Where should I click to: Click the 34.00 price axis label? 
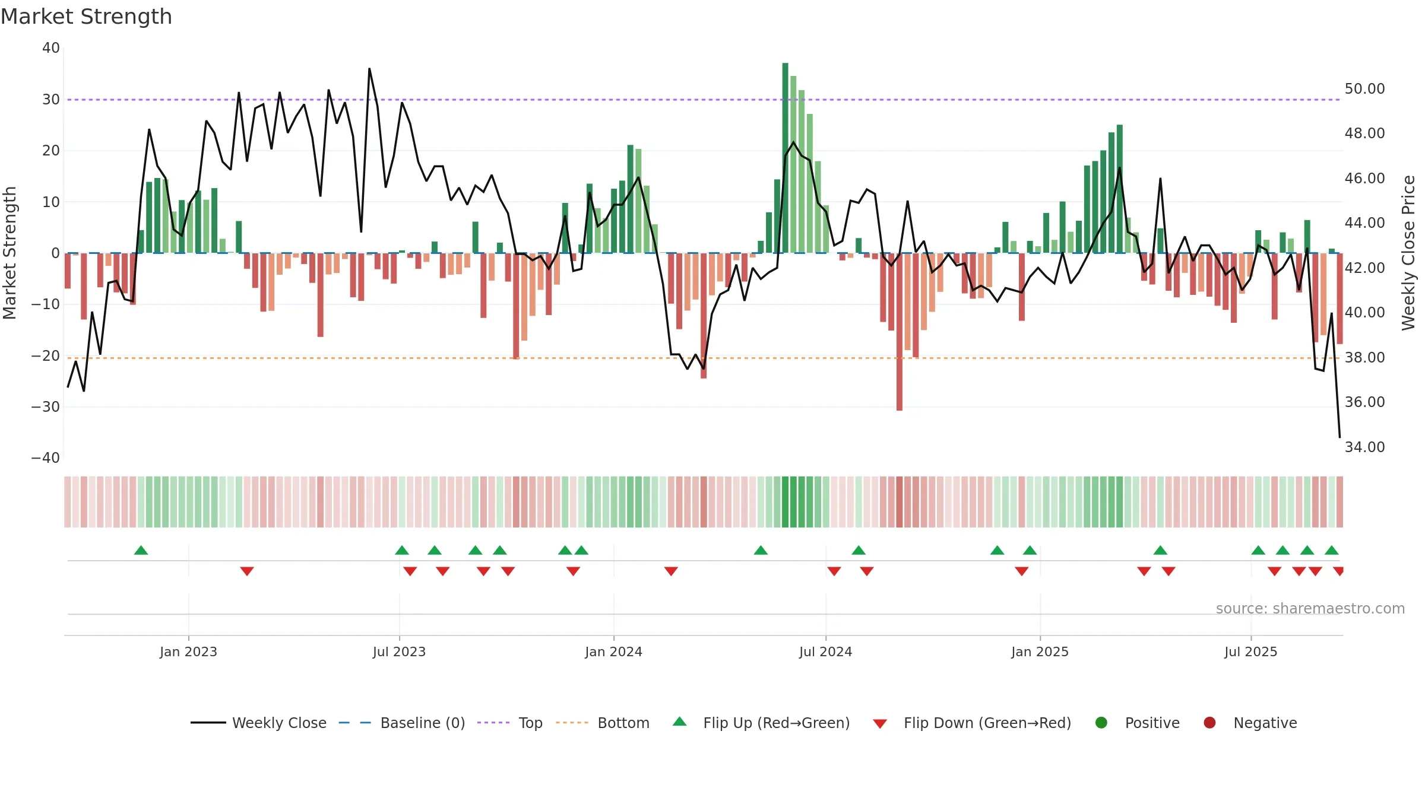1364,447
